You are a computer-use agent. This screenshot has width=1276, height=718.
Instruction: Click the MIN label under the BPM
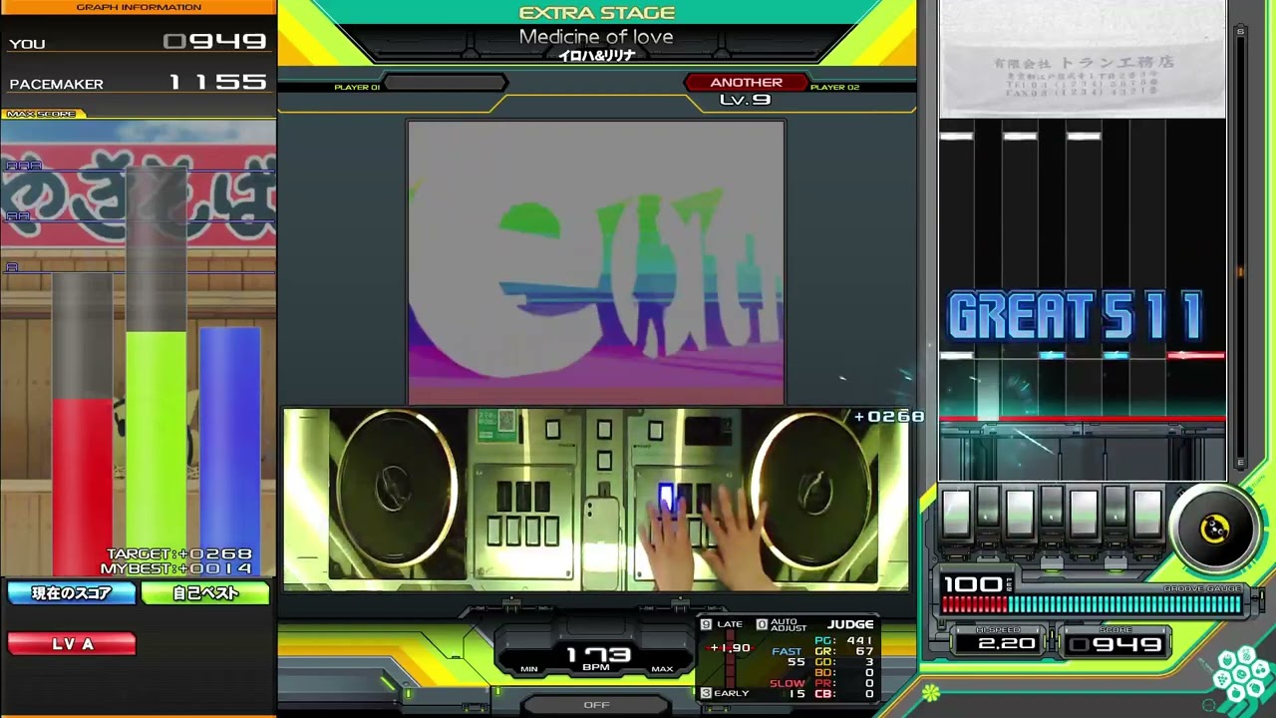[529, 669]
